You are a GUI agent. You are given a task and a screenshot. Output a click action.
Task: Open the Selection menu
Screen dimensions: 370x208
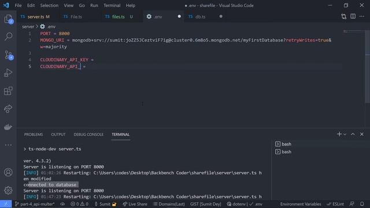[49, 5]
